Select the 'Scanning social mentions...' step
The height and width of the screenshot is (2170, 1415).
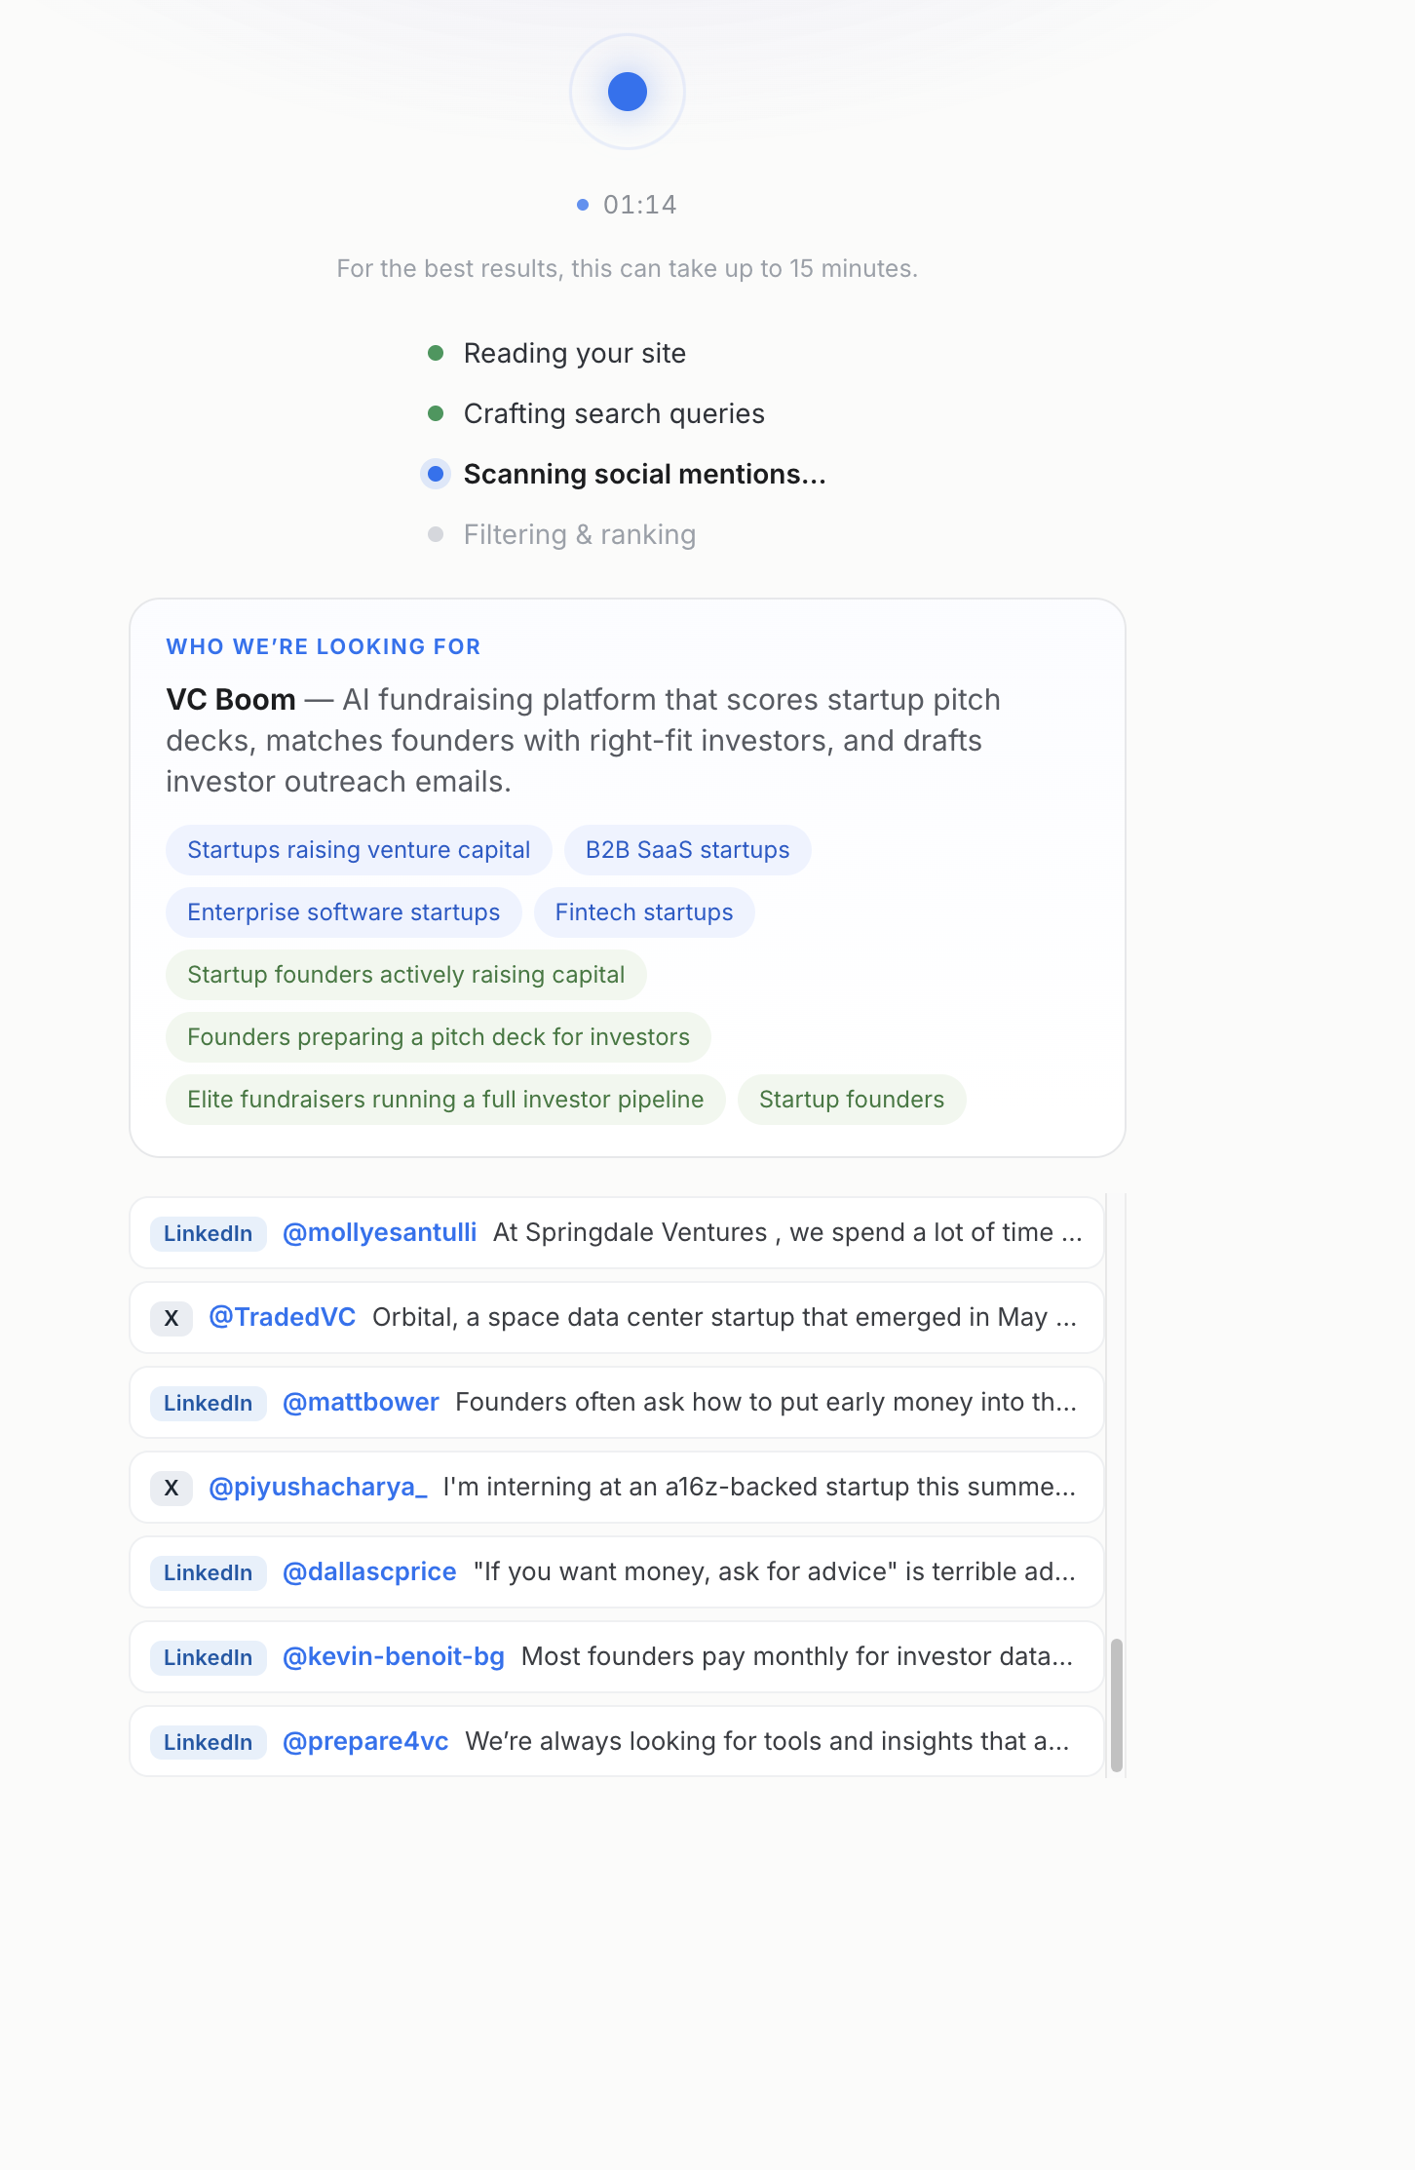[645, 474]
